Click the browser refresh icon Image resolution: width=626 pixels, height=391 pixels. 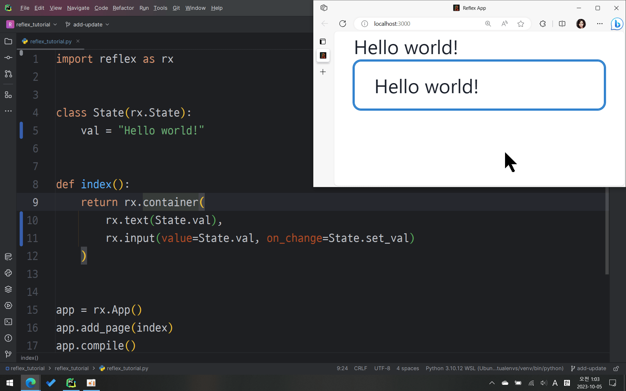tap(343, 24)
